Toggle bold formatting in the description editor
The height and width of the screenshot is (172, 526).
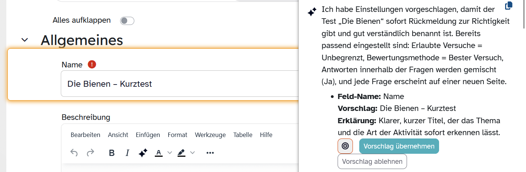click(x=112, y=153)
